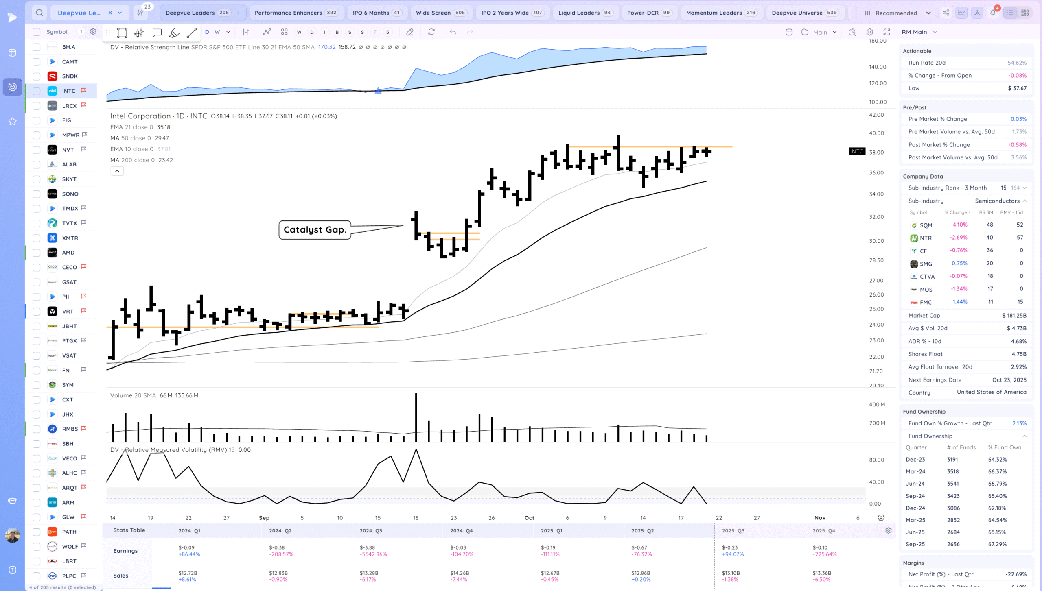Open chart indicators icon
Screen dimensions: 1042x591
(x=267, y=32)
